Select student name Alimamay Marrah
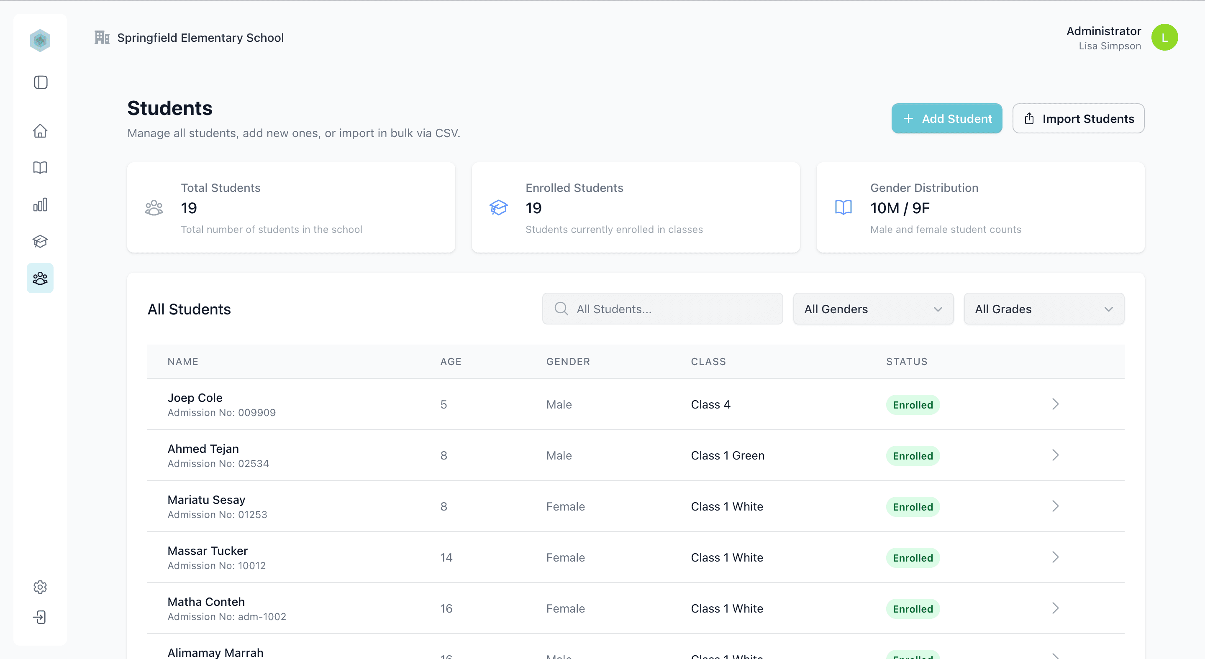 click(x=215, y=652)
